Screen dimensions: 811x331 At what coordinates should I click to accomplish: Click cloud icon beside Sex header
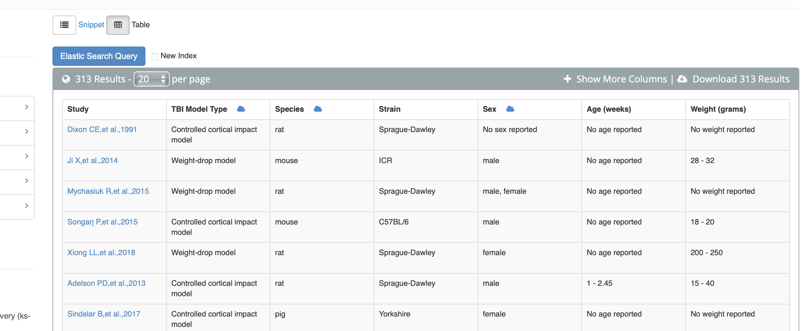tap(510, 109)
